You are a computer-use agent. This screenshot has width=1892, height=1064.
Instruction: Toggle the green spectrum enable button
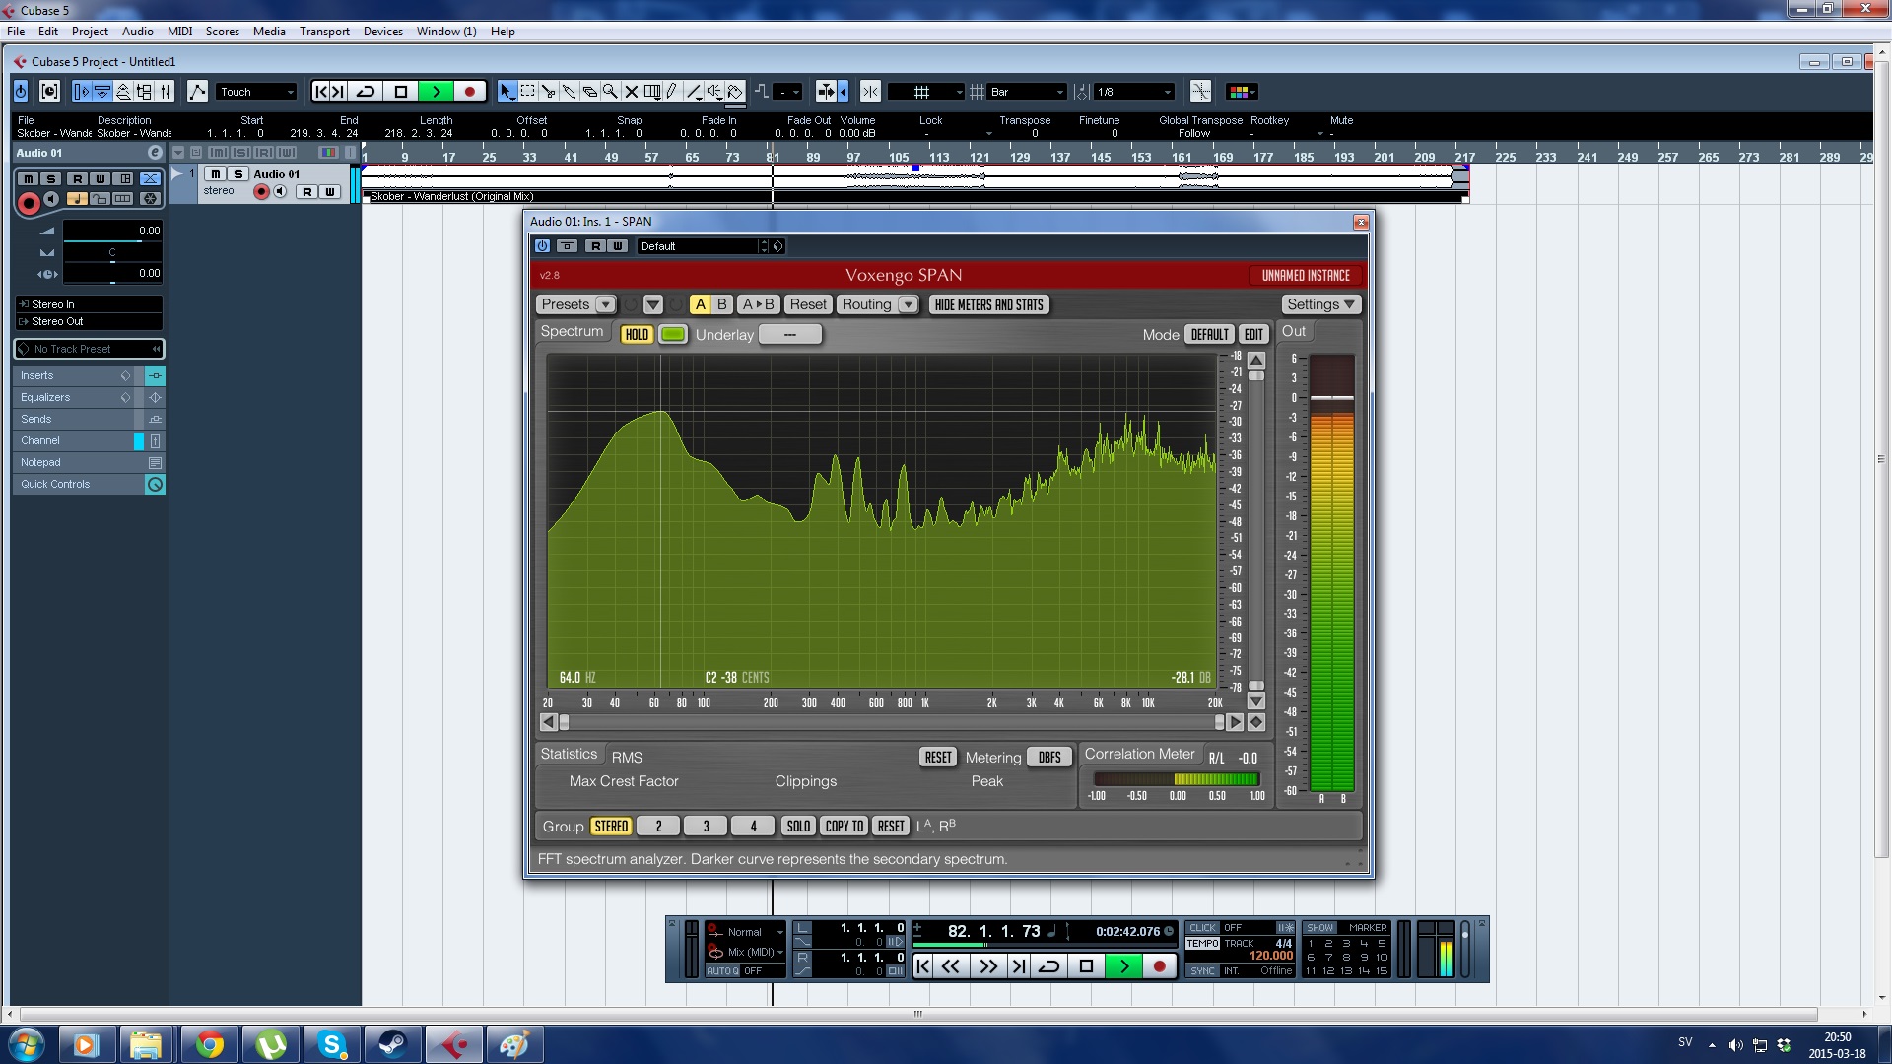pos(673,334)
